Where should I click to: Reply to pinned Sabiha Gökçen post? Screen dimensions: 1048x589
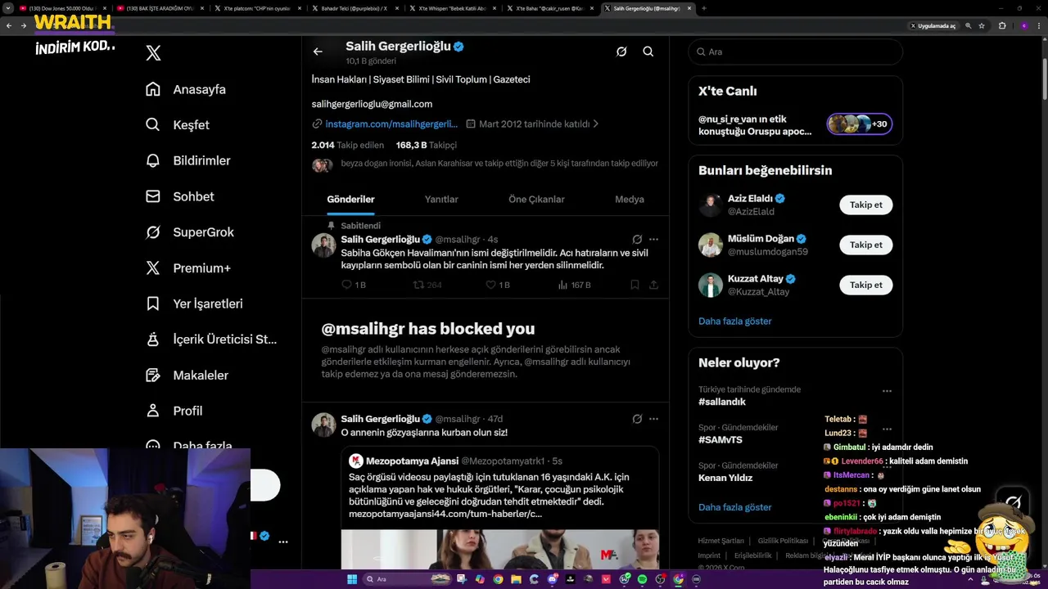tap(353, 285)
